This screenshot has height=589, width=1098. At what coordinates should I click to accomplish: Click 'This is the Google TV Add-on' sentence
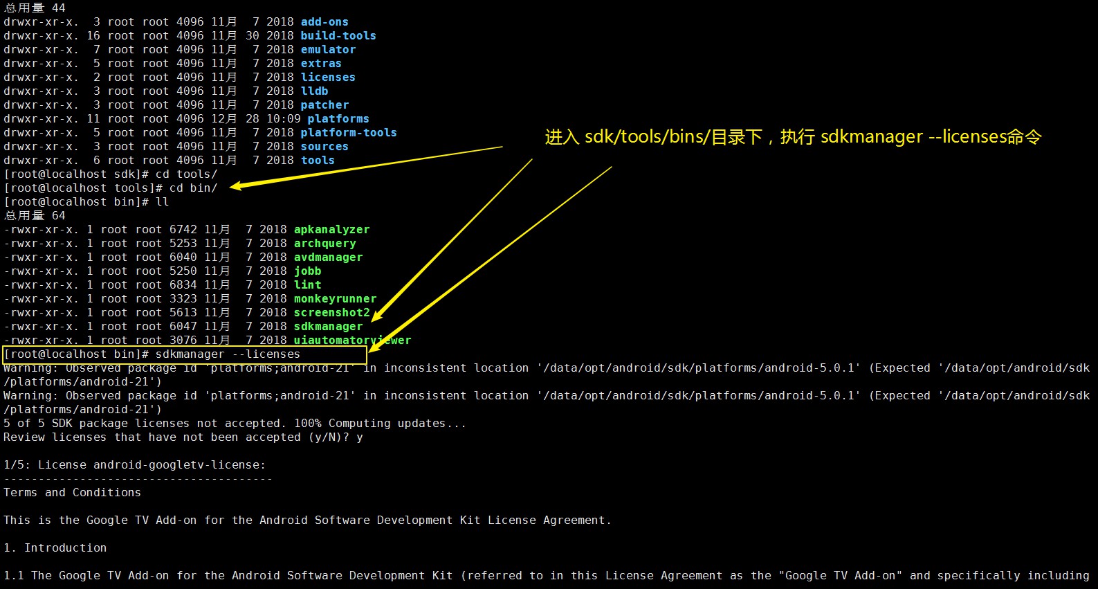(307, 520)
